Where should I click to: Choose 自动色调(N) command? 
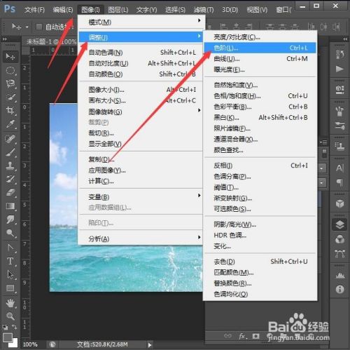(x=141, y=53)
